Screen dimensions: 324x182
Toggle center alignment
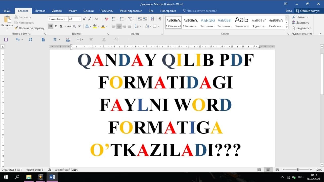(x=119, y=26)
